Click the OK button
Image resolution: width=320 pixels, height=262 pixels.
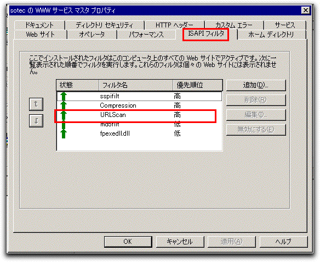(128, 242)
